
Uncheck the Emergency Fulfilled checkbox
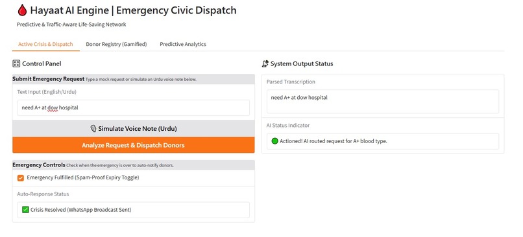click(x=21, y=178)
